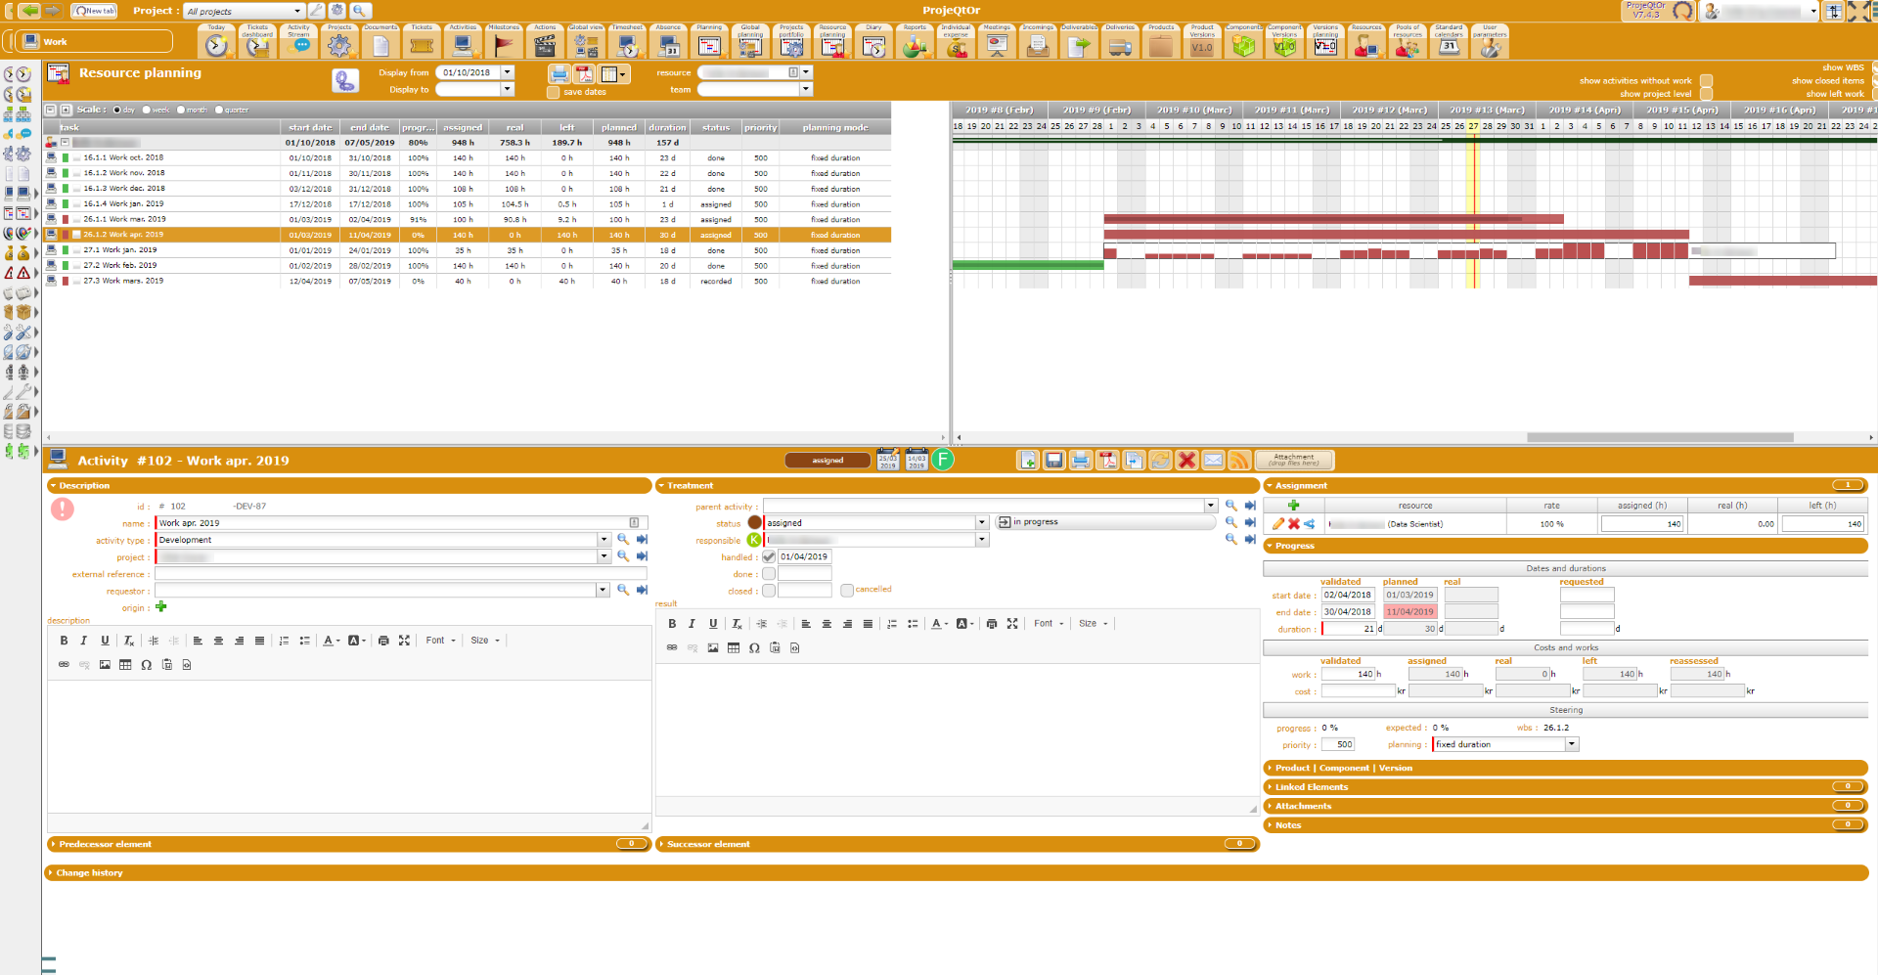Export the resource planning to PDF
This screenshot has width=1878, height=975.
(x=584, y=74)
